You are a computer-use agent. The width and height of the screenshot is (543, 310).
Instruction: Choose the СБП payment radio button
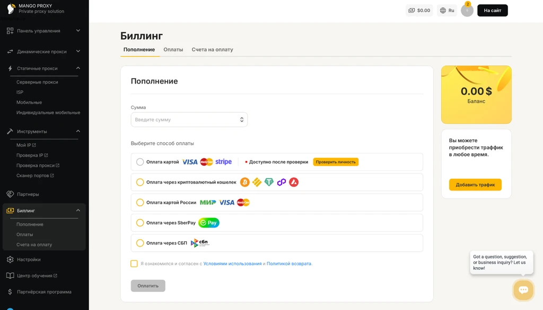click(140, 243)
